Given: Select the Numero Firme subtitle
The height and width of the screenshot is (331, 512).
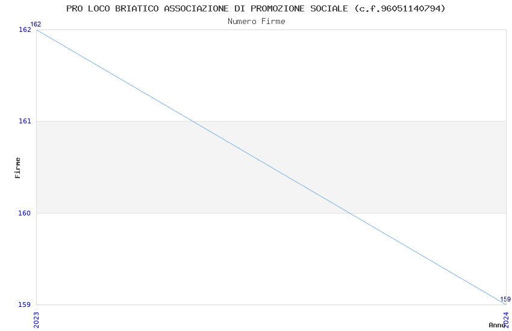Looking at the screenshot, I should (x=256, y=22).
